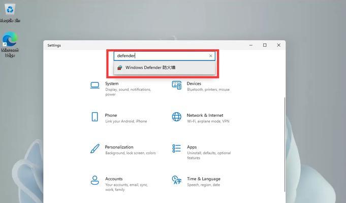This screenshot has width=346, height=203.
Task: Select the Windows Defender 防火墙 search suggestion
Action: [x=165, y=67]
